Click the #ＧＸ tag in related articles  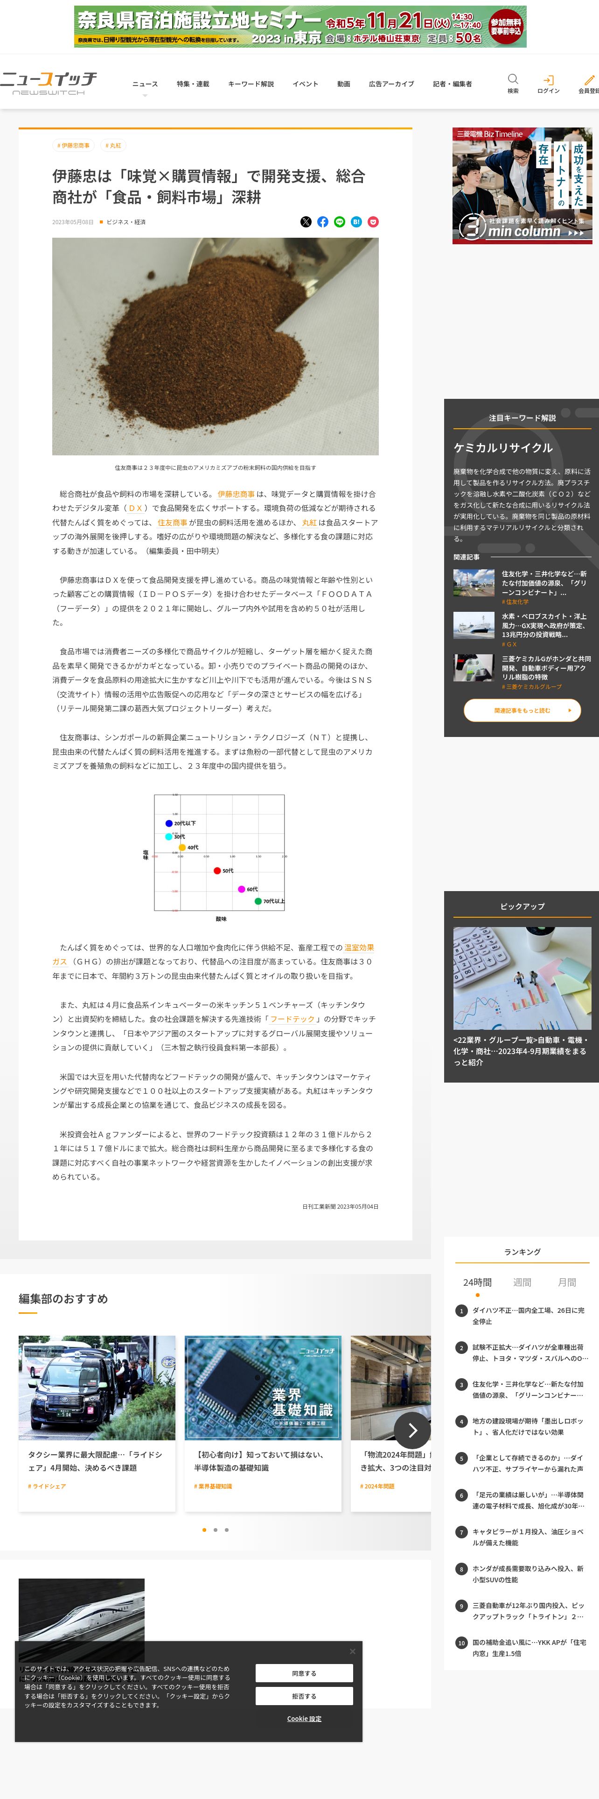509,644
